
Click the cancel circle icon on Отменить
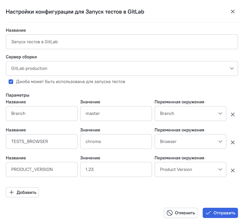(x=170, y=213)
